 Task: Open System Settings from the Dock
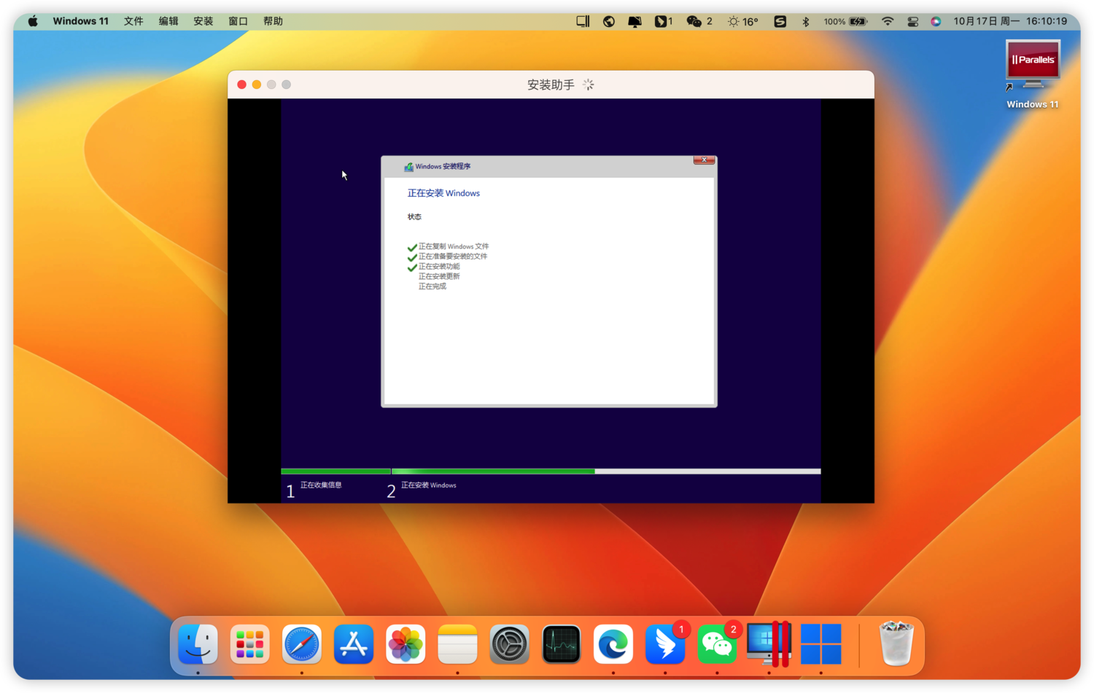coord(509,644)
